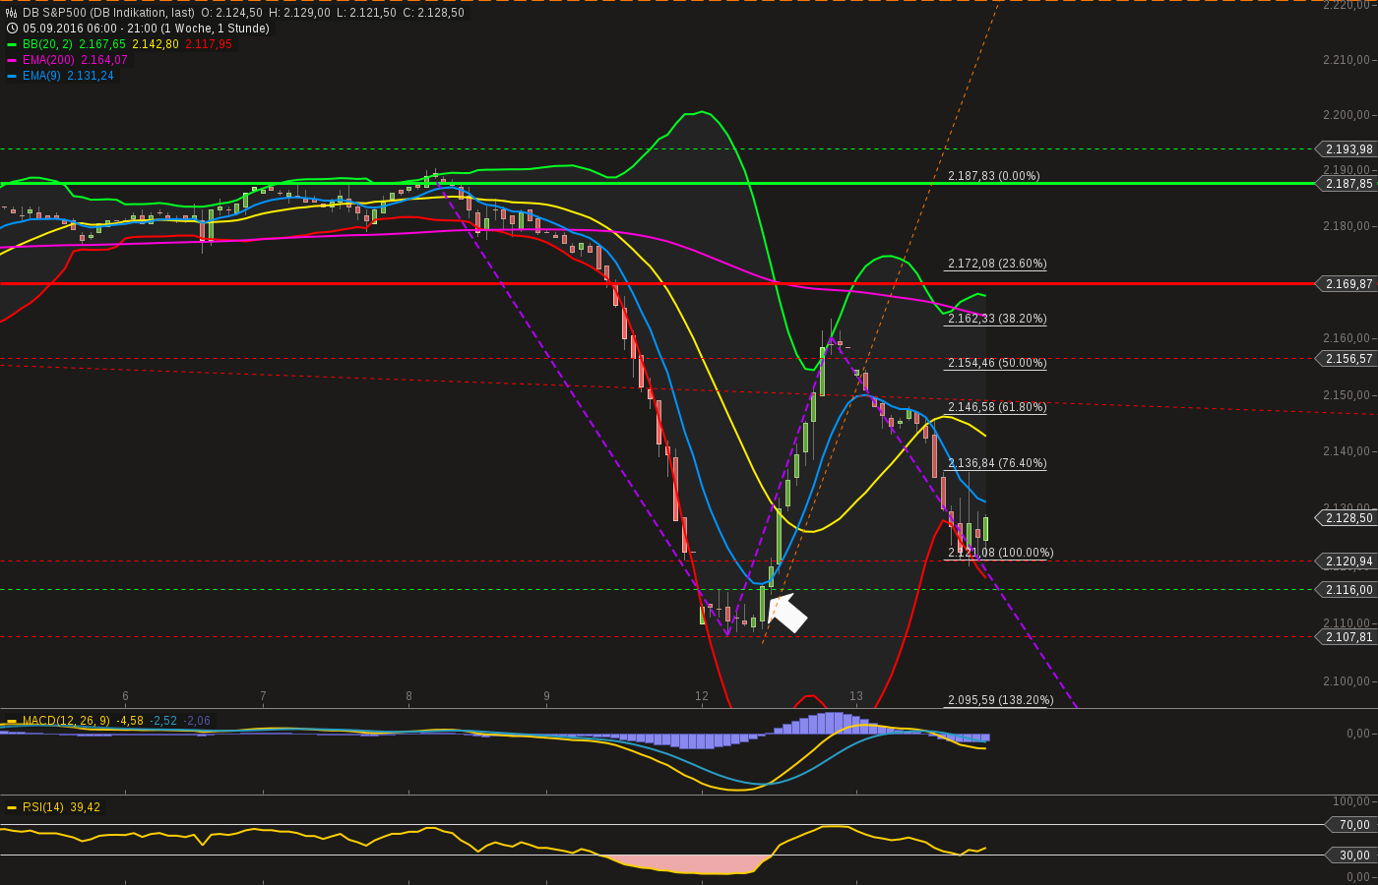The height and width of the screenshot is (885, 1378).
Task: Click the DB S&P500 (DB Indikation, last) title
Action: pos(109,13)
